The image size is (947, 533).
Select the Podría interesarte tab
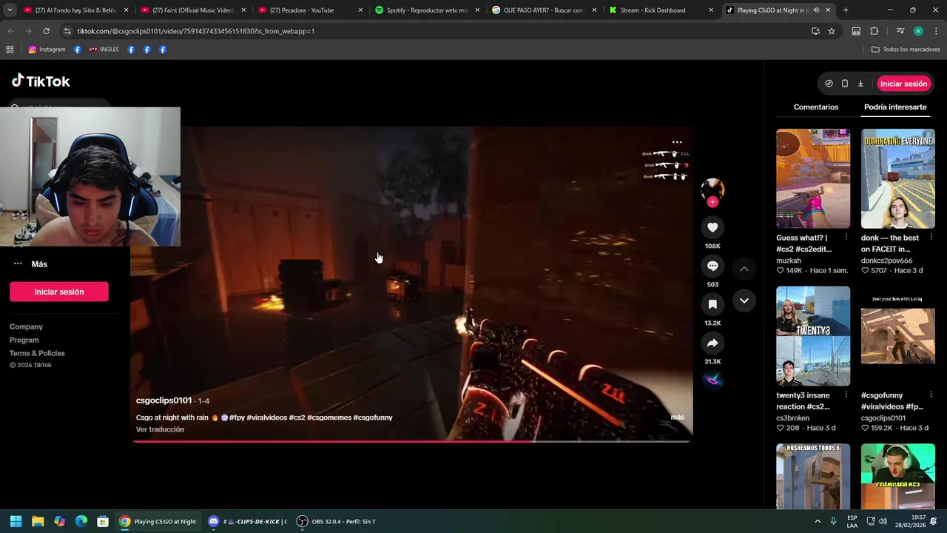895,107
